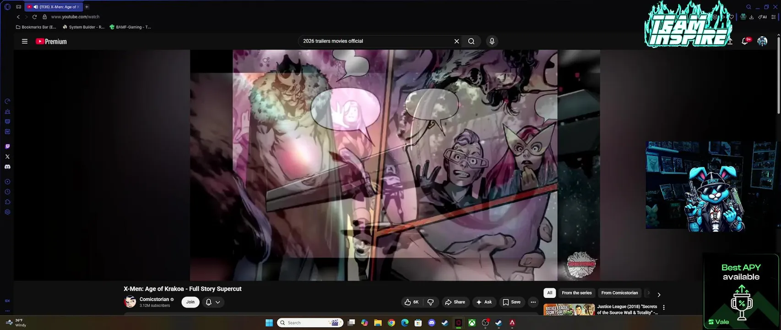Image resolution: width=781 pixels, height=330 pixels.
Task: Open Microsoft Edge from taskbar
Action: point(405,323)
